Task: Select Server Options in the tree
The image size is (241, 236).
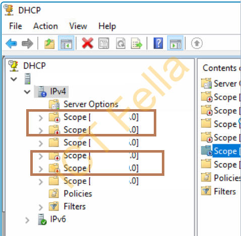Action: [91, 104]
